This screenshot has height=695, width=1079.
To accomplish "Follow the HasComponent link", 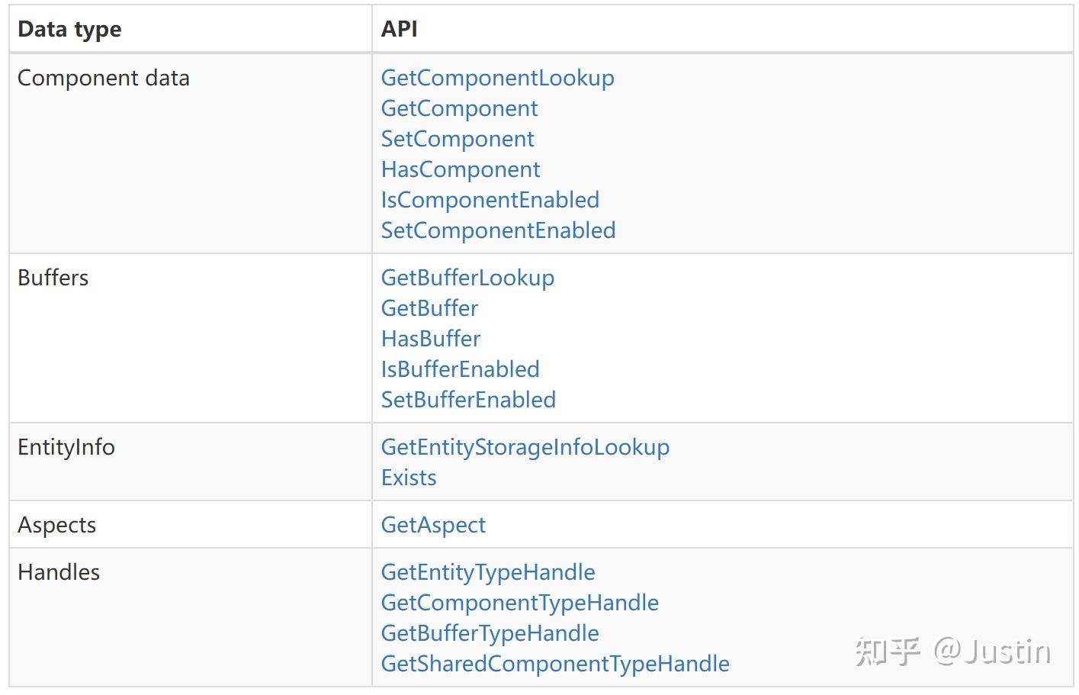I will point(461,169).
